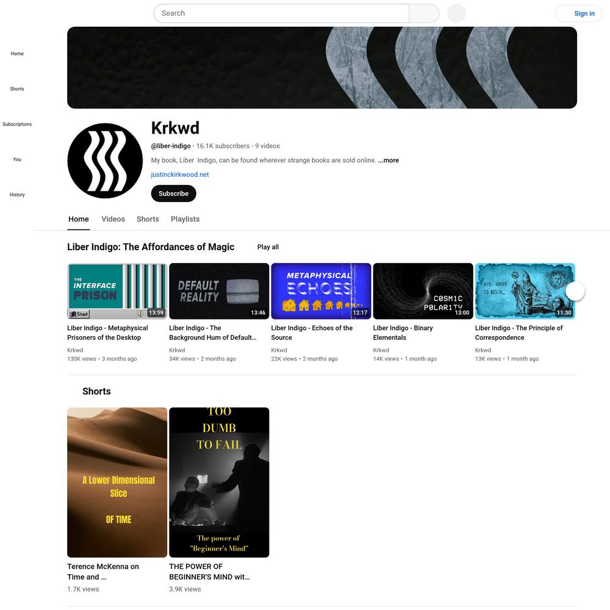This screenshot has width=610, height=610.
Task: Switch to the Videos tab
Action: point(113,219)
